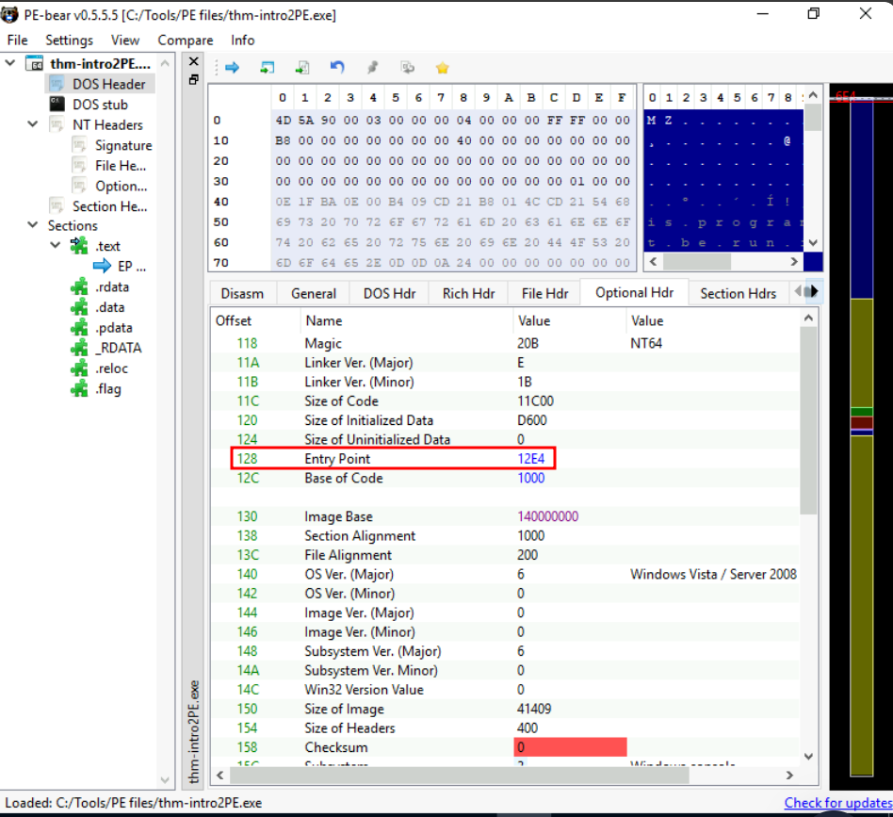Switch to the Disasm tab

click(242, 293)
